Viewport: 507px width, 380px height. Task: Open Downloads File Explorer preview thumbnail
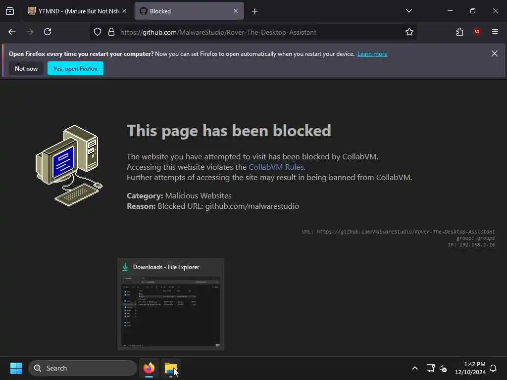coord(171,304)
